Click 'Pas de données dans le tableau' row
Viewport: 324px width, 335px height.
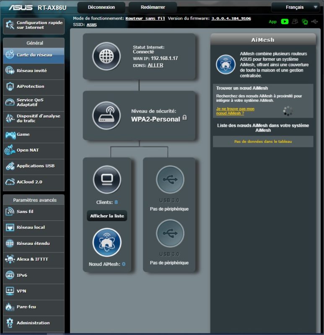pos(263,142)
